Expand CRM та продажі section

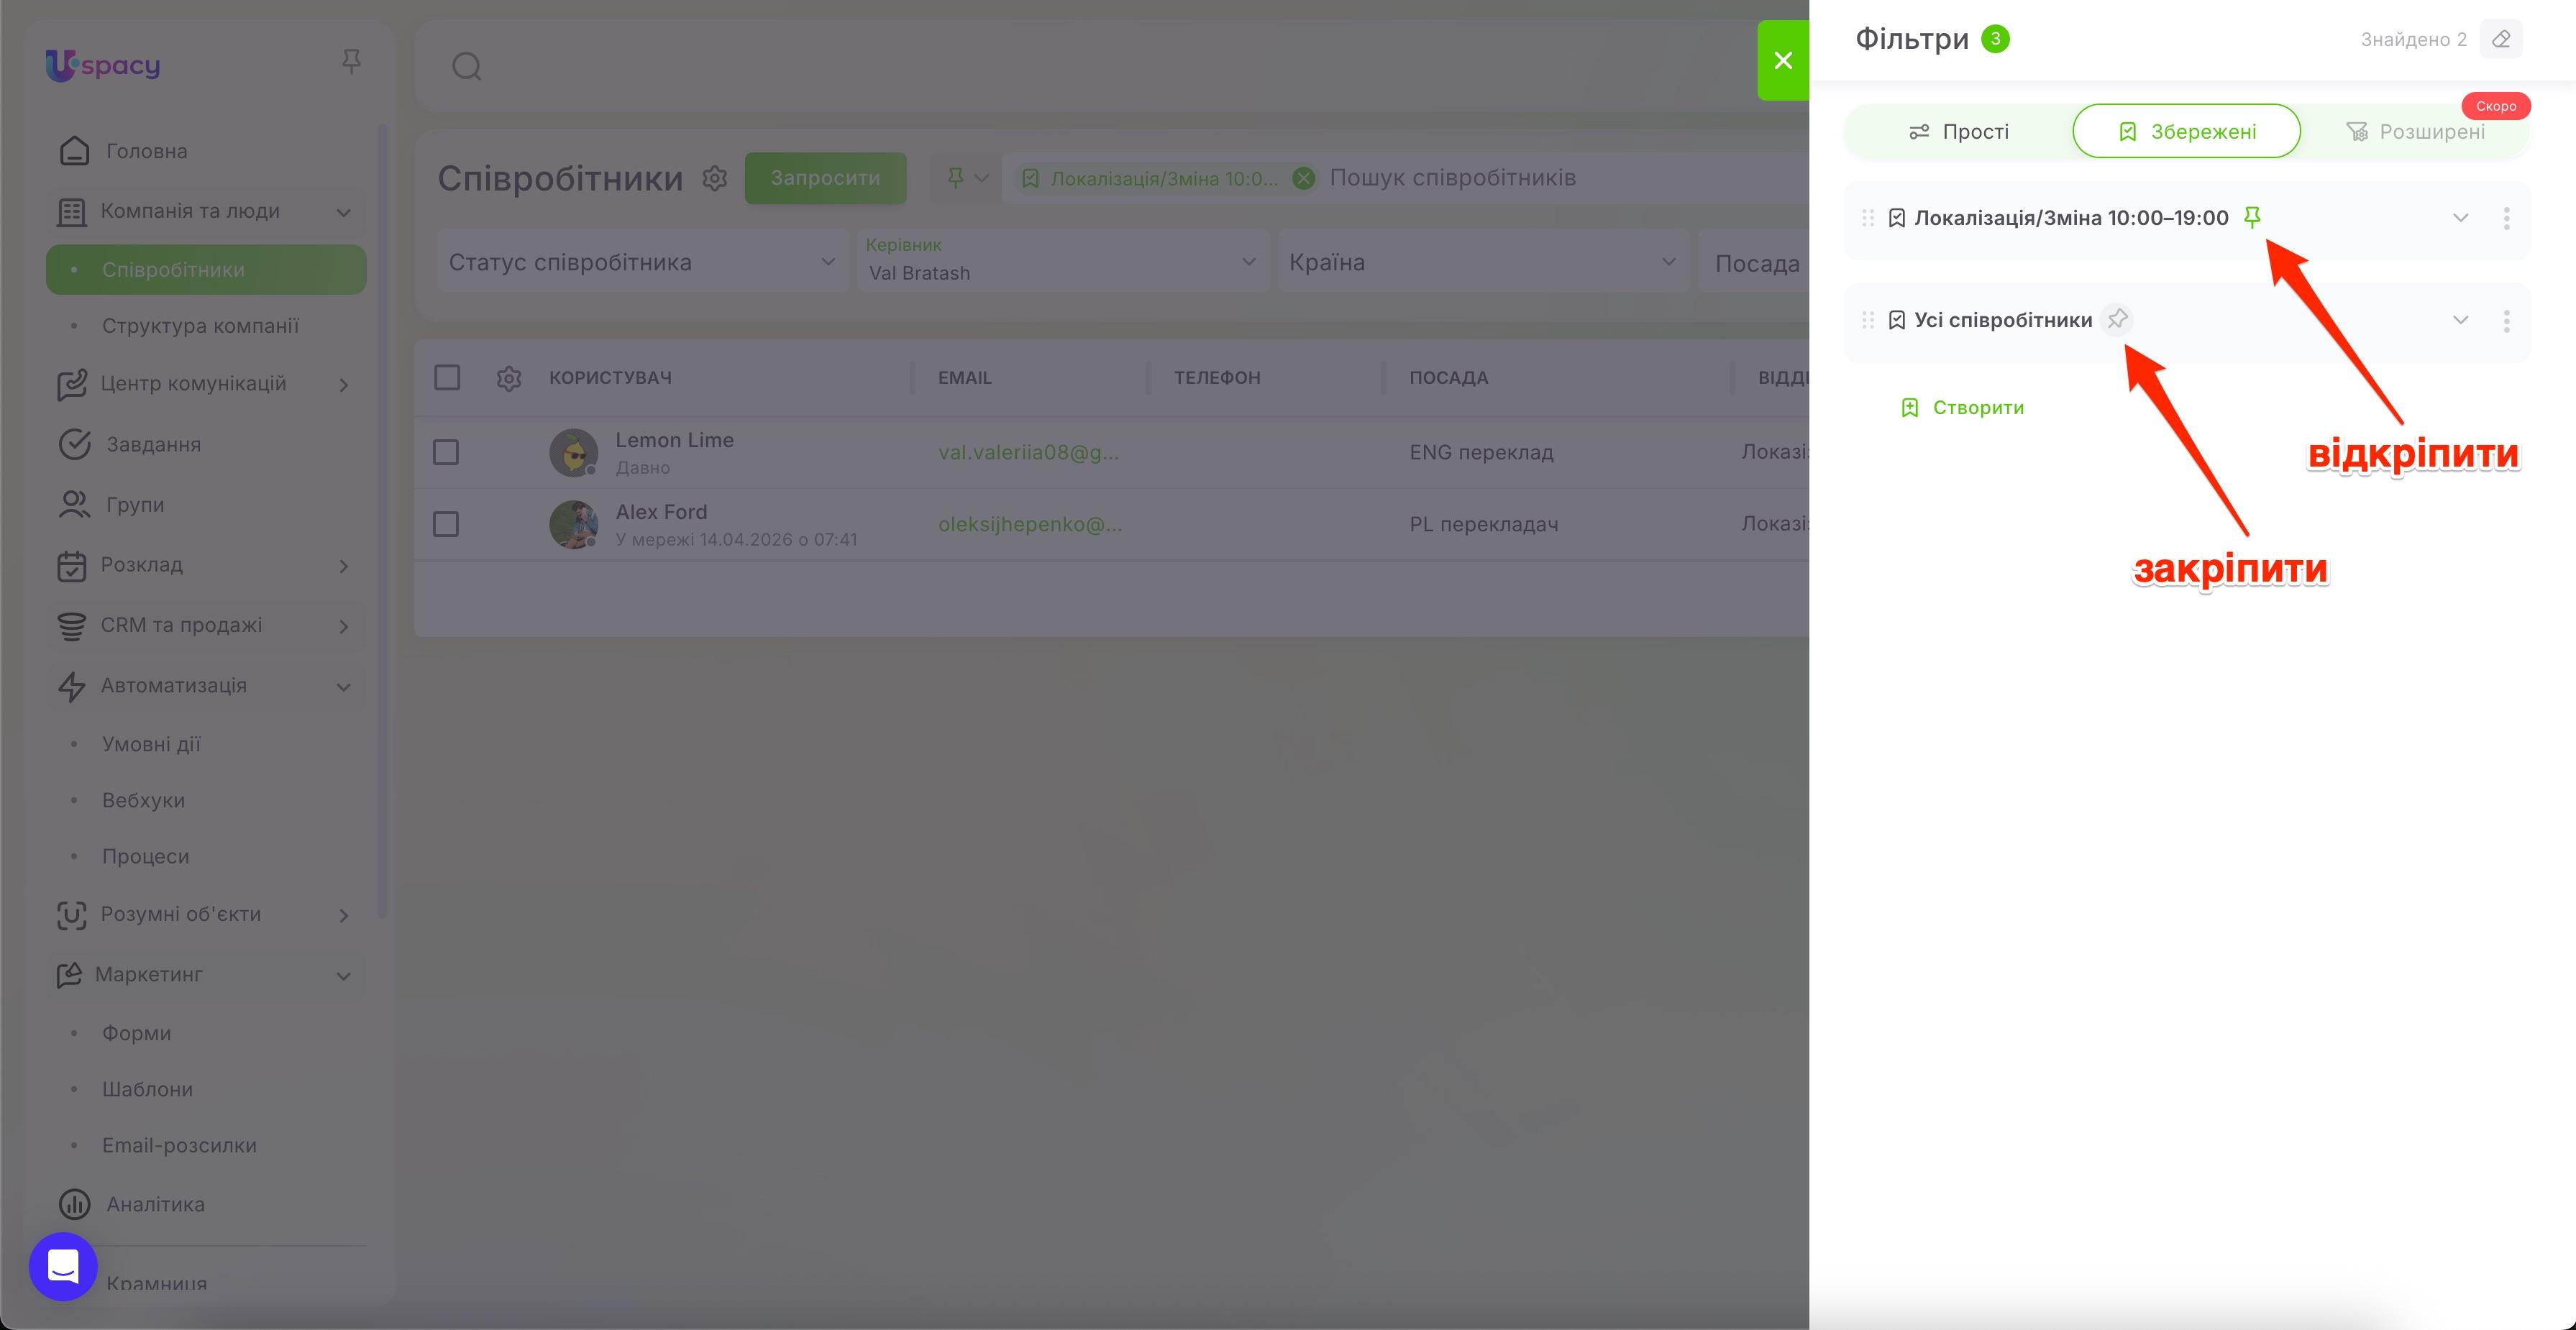click(x=343, y=626)
